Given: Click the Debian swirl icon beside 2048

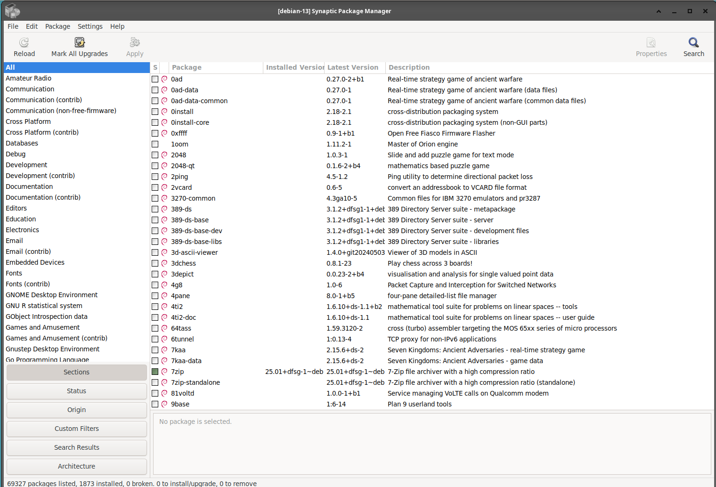Looking at the screenshot, I should point(164,155).
